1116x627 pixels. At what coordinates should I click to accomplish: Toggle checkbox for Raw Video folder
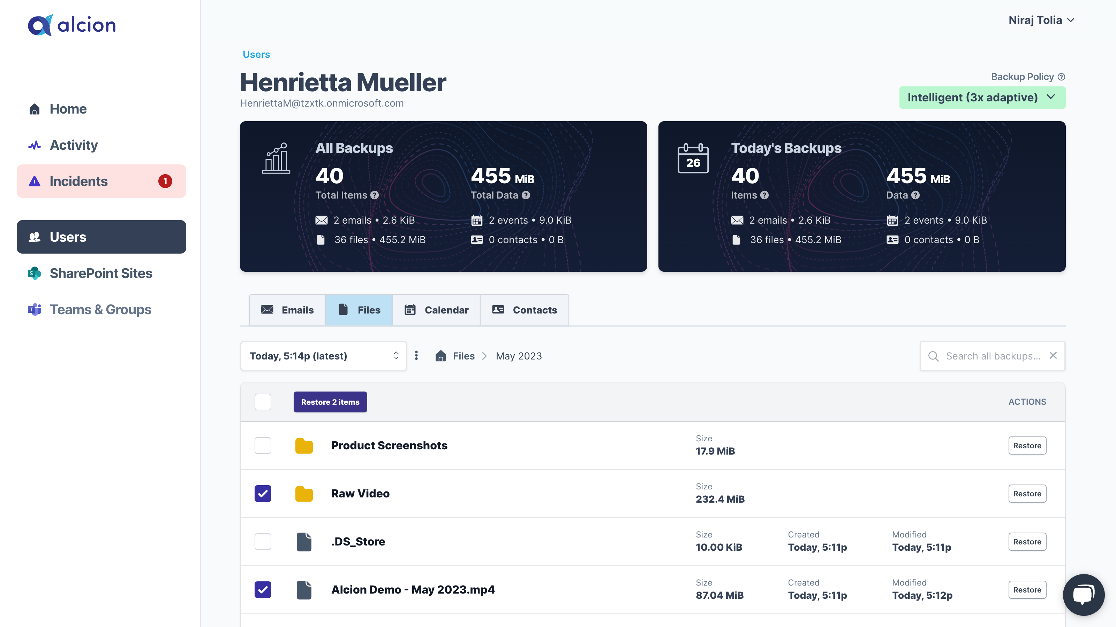pyautogui.click(x=263, y=493)
